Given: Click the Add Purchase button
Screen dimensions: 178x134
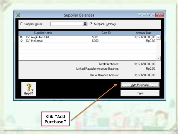Looking at the screenshot, I should pyautogui.click(x=140, y=85).
